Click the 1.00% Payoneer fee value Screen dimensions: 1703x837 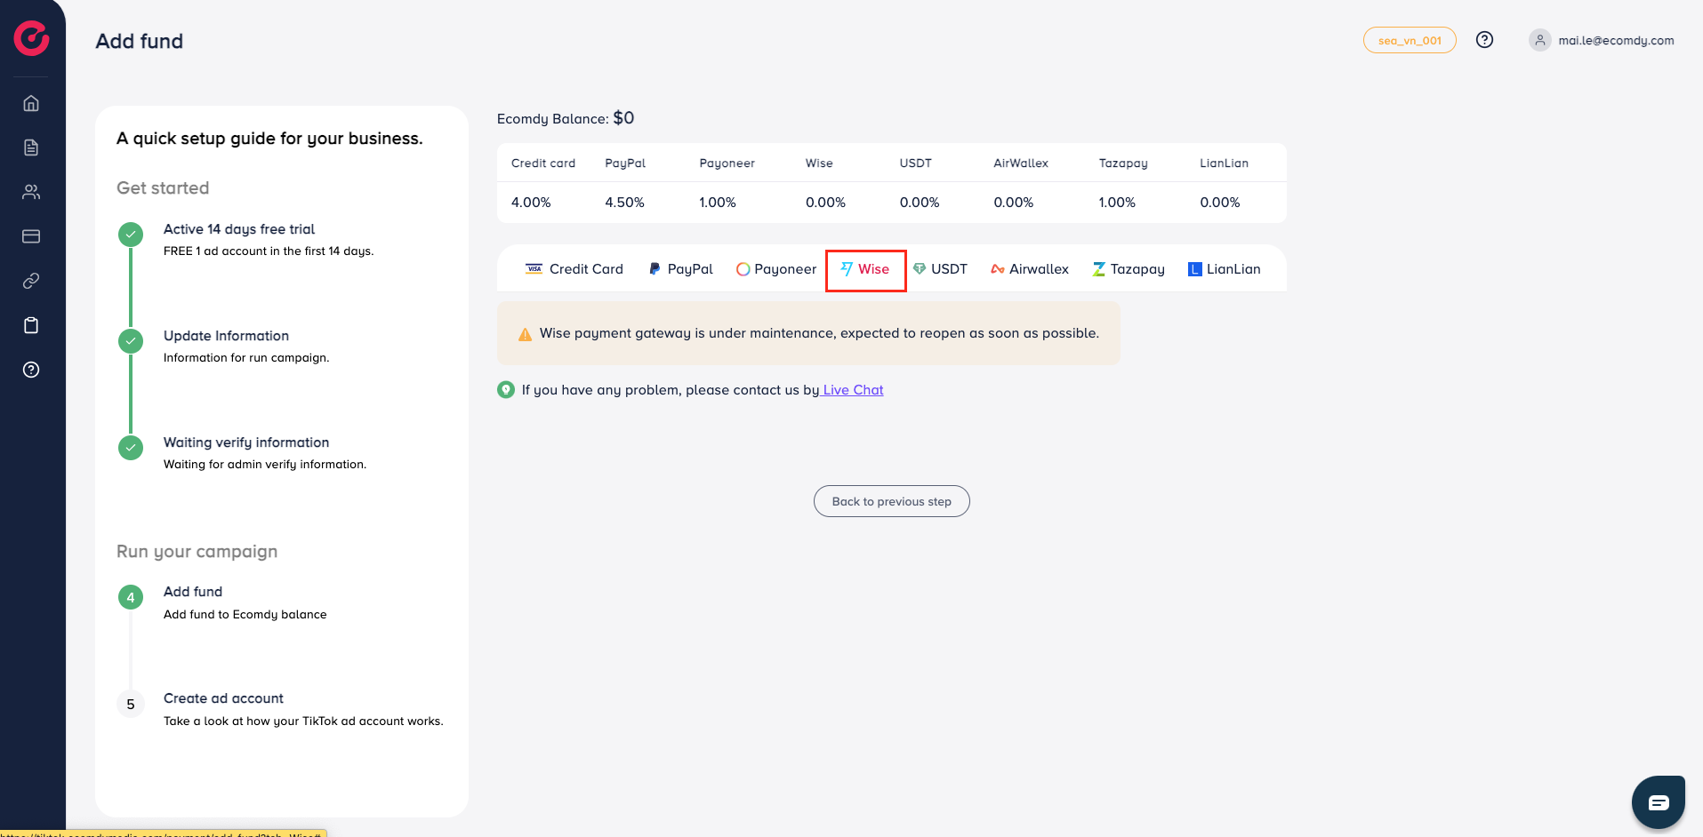click(x=718, y=203)
